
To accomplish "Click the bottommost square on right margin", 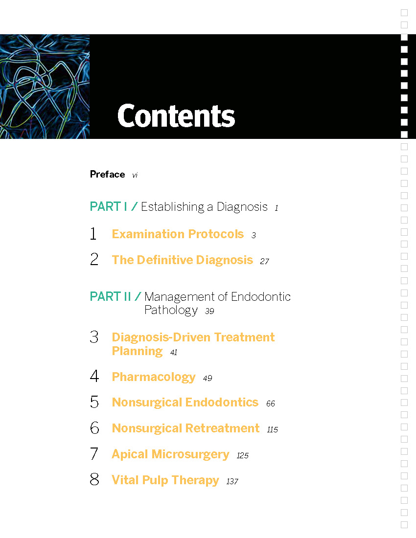I will point(404,525).
